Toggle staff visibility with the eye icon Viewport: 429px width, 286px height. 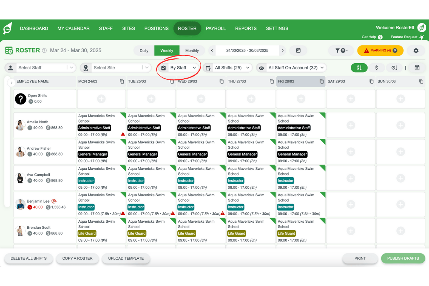point(262,68)
